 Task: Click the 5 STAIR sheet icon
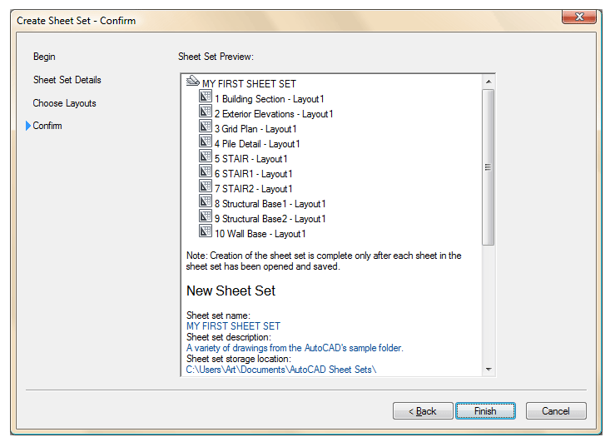click(x=206, y=157)
